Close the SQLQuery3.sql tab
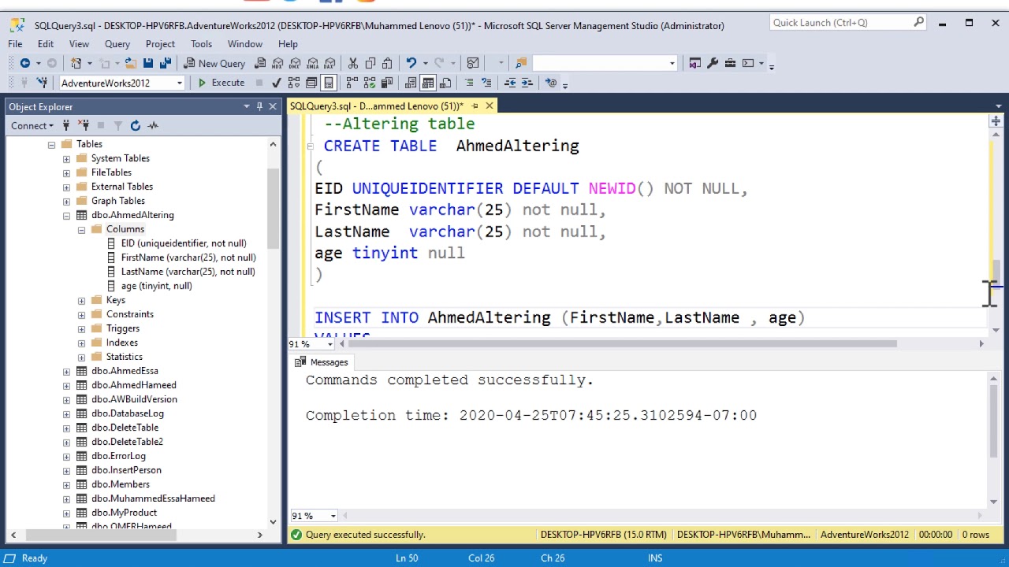The image size is (1009, 567). 490,106
